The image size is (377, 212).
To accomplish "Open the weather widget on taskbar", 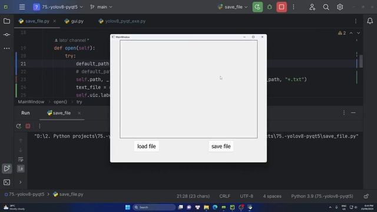I will point(14,207).
